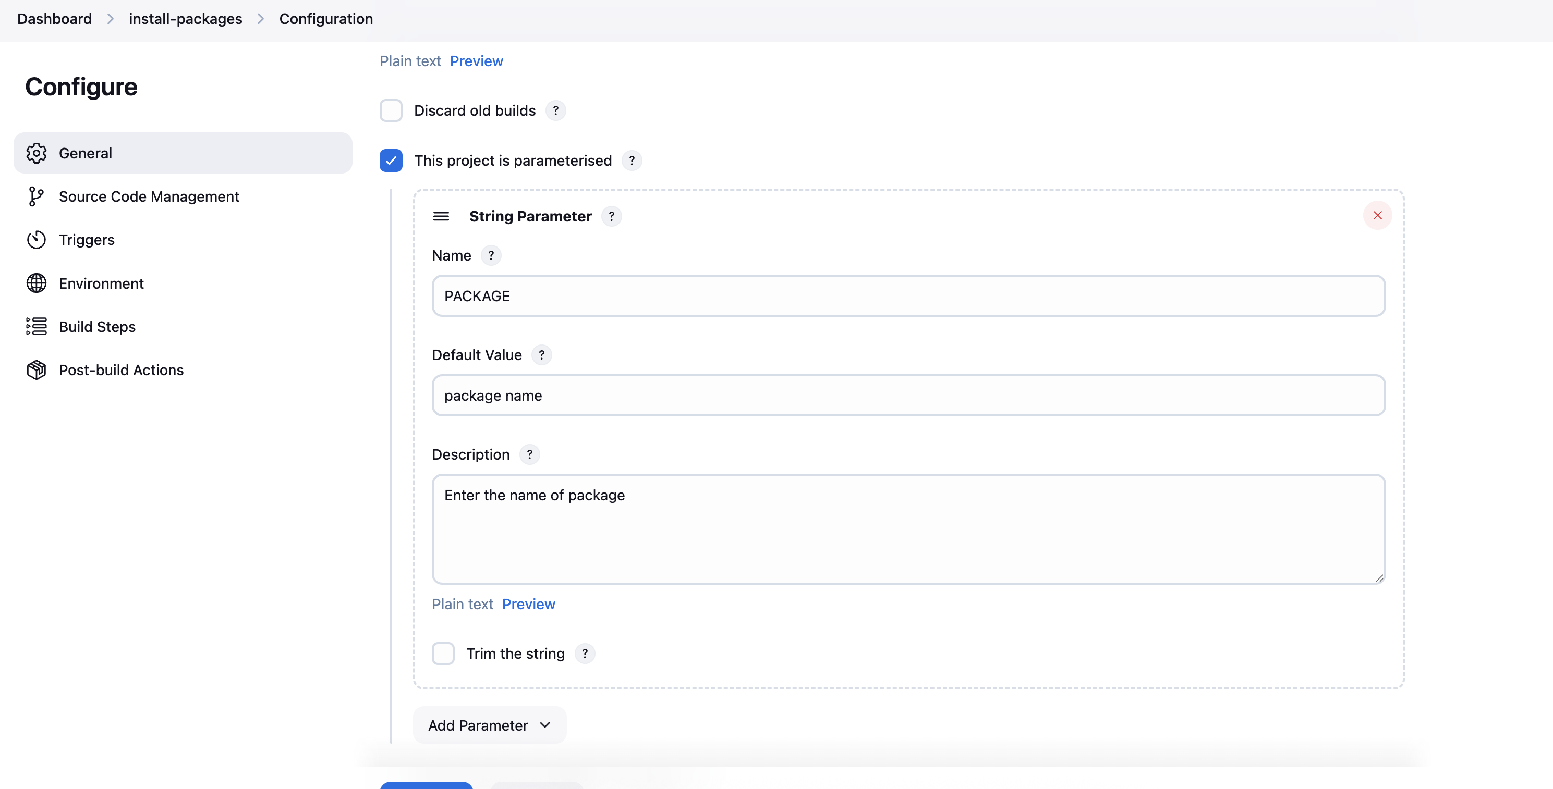Click resize handle of Description textarea
The width and height of the screenshot is (1553, 789).
tap(1379, 578)
